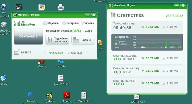Image resolution: width=192 pixels, height=104 pixels.
Task: Close the Статистика window
Action: (x=183, y=5)
